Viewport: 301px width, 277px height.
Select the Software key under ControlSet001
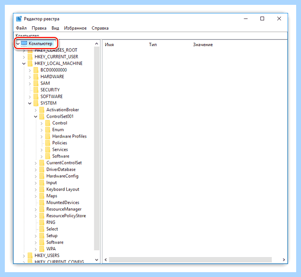[x=61, y=156]
